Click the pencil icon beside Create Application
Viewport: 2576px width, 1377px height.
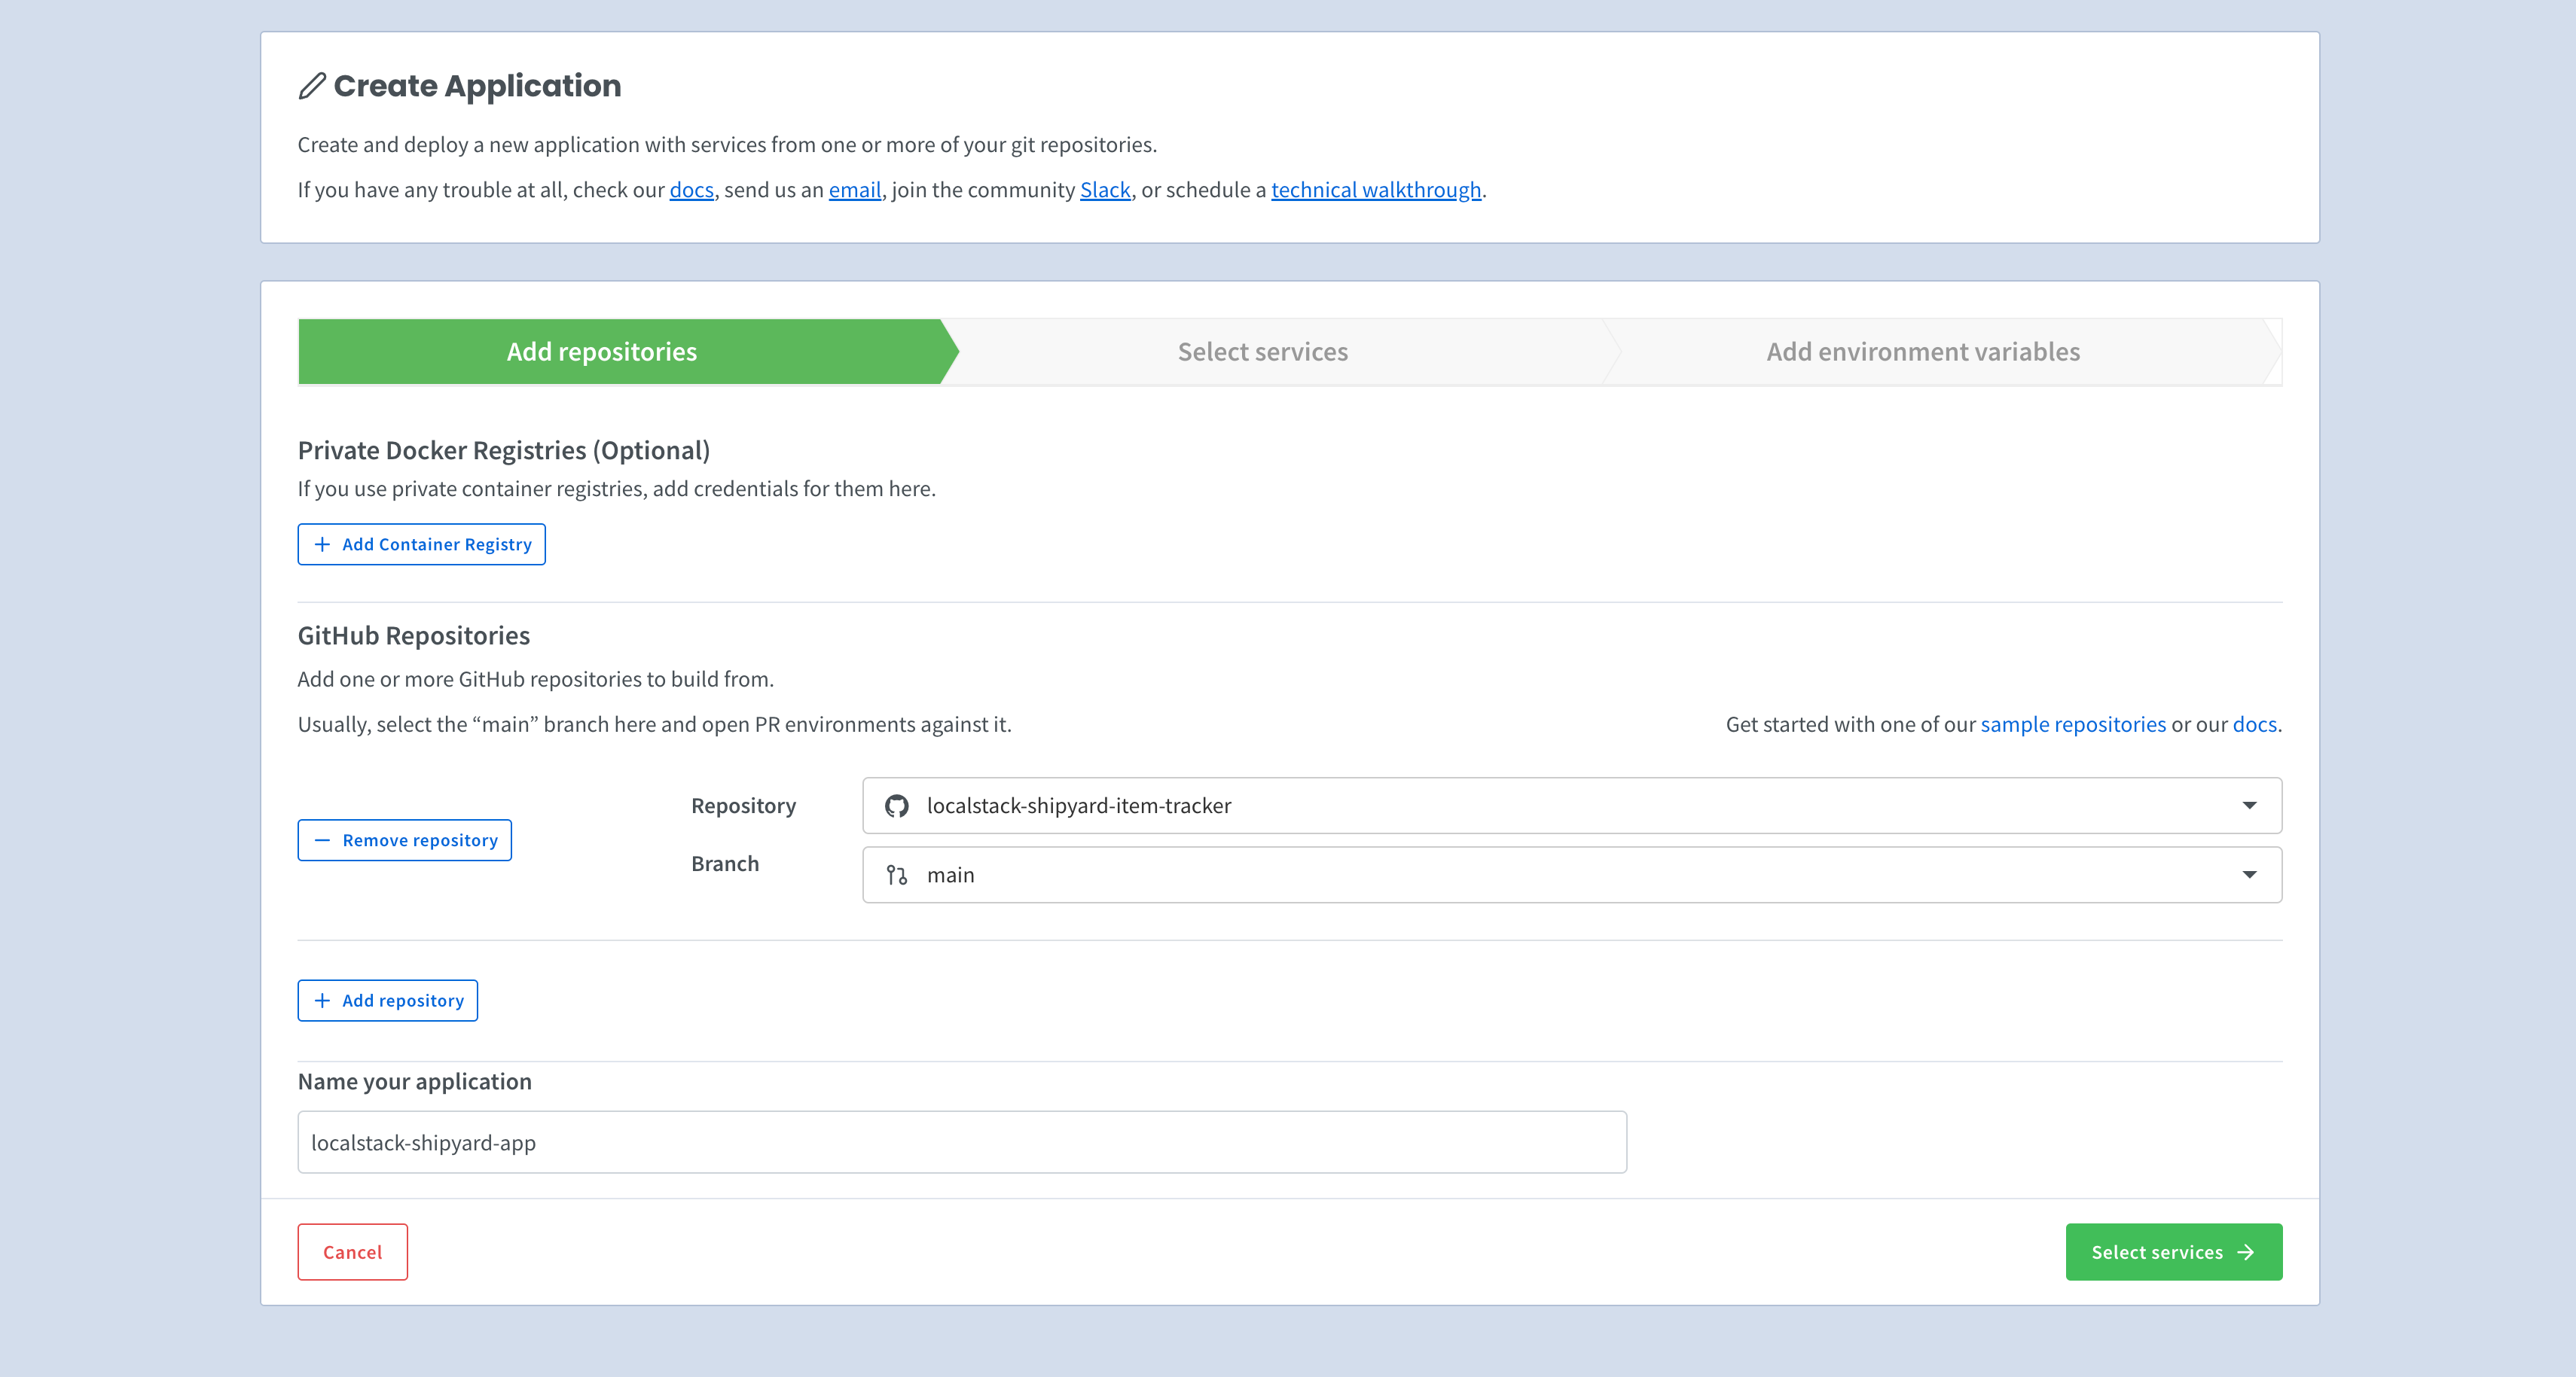click(311, 85)
